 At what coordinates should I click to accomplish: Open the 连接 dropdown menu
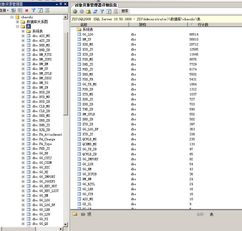point(4,11)
